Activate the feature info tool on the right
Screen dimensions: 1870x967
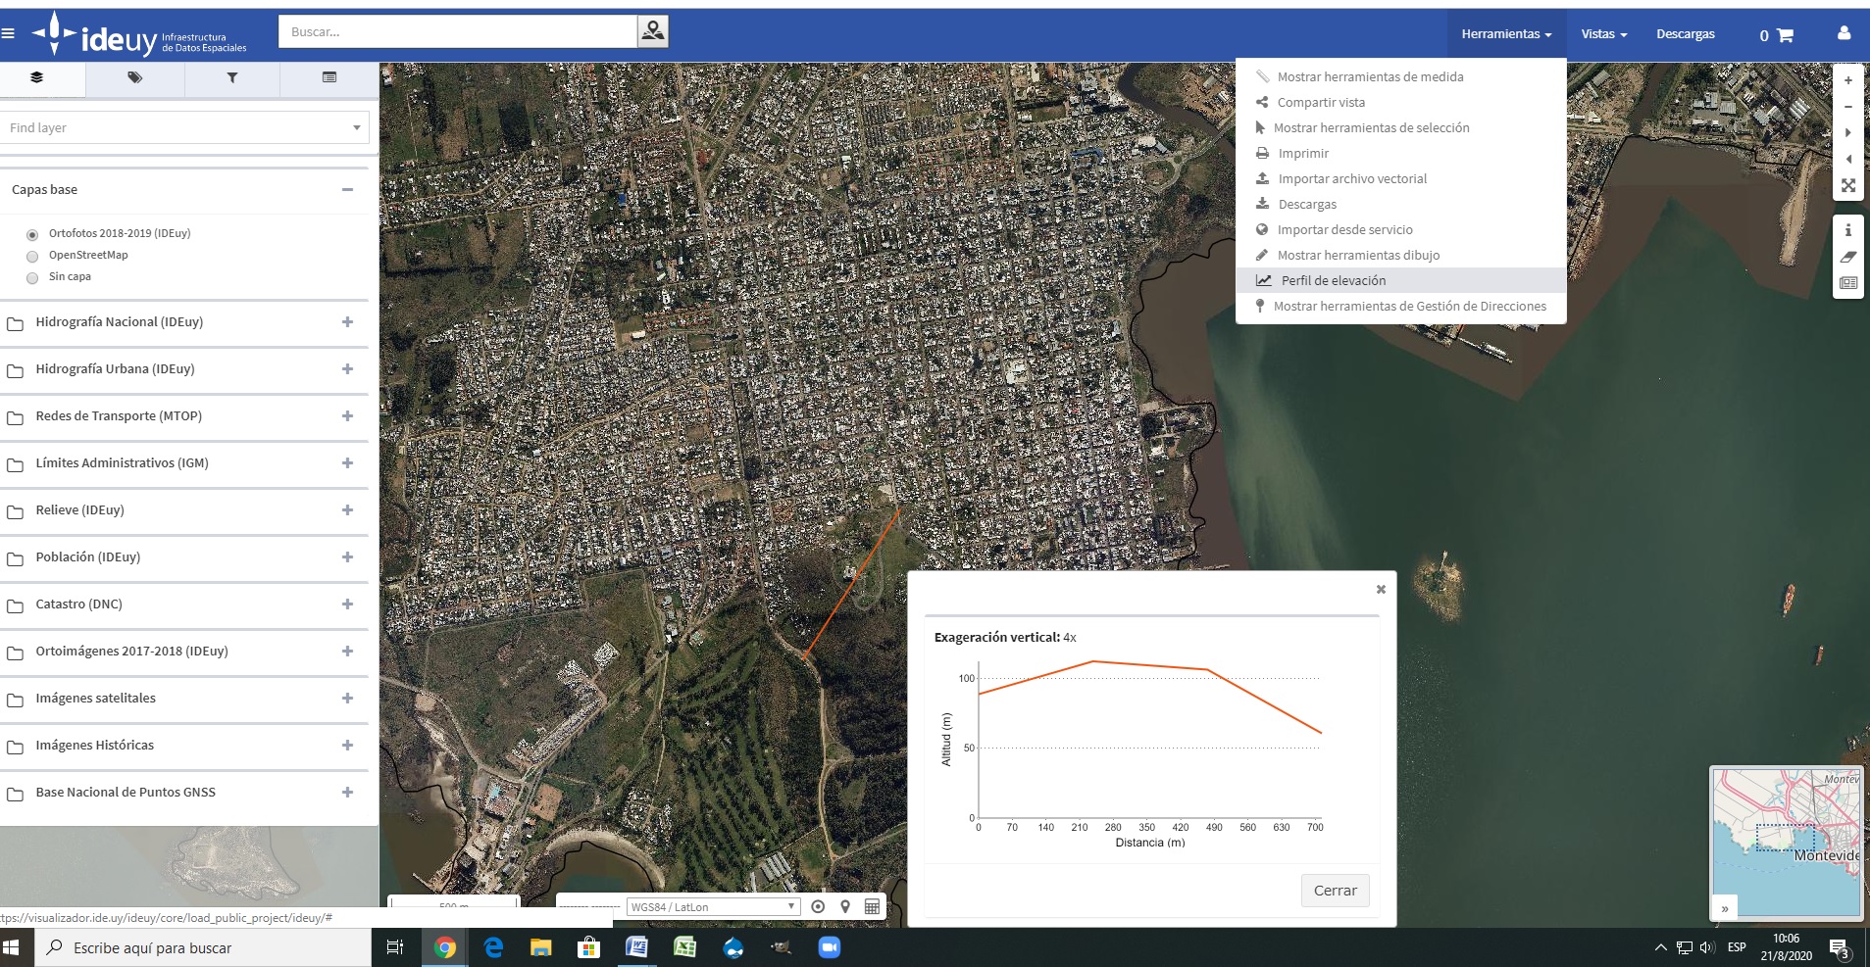[1847, 229]
